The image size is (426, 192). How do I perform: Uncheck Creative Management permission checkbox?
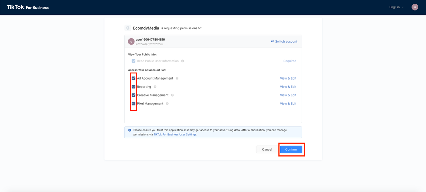pyautogui.click(x=133, y=95)
